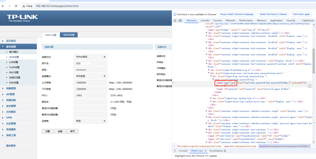This screenshot has width=316, height=159.
Task: Toggle the device toolbar icon
Action: point(181,21)
